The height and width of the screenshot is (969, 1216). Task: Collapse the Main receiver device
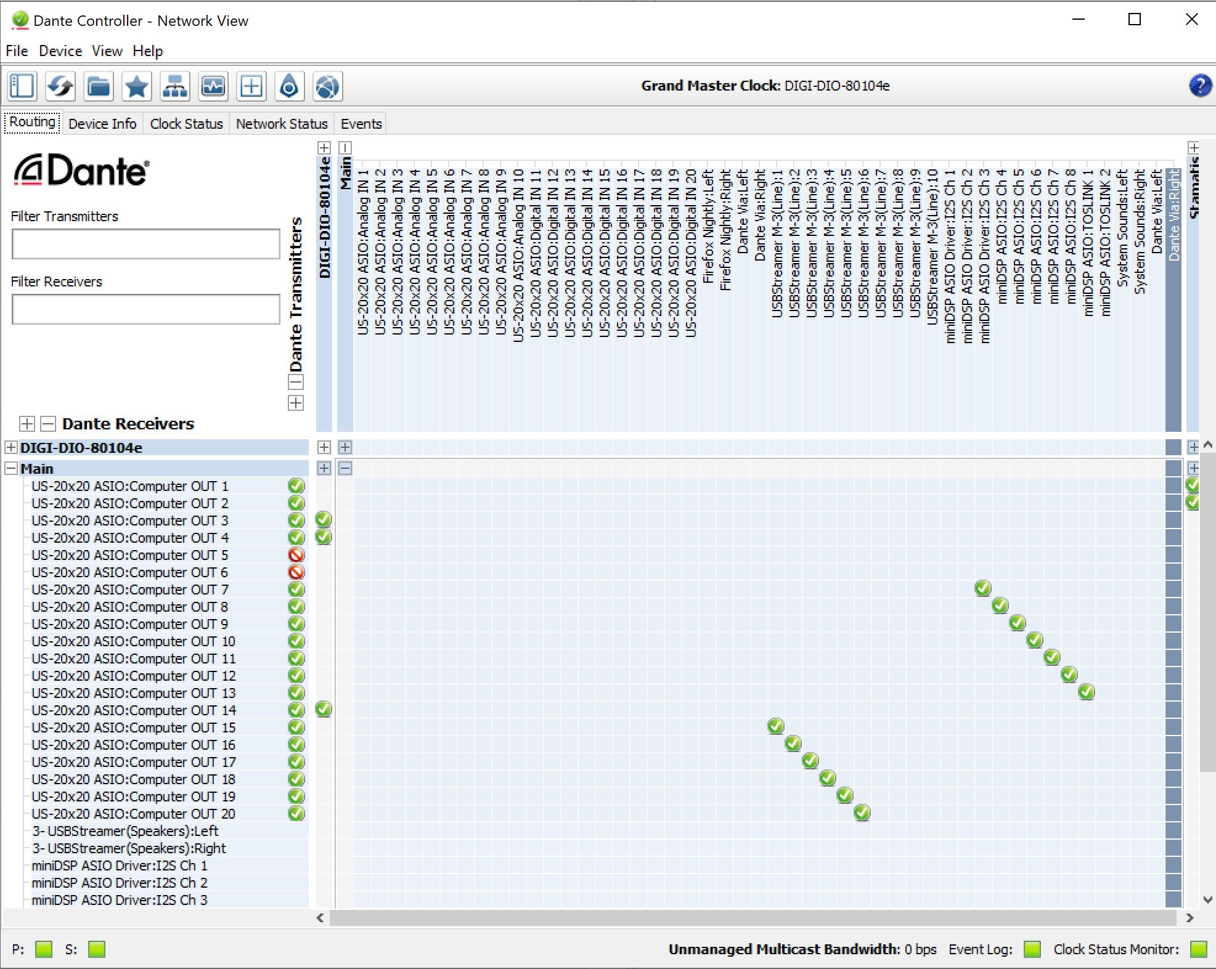point(10,469)
